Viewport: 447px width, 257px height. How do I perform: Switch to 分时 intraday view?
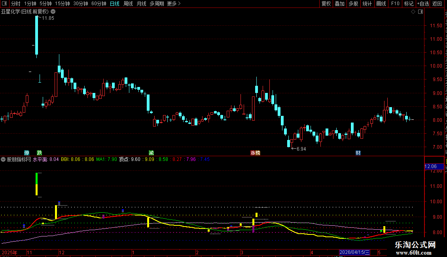(x=16, y=4)
